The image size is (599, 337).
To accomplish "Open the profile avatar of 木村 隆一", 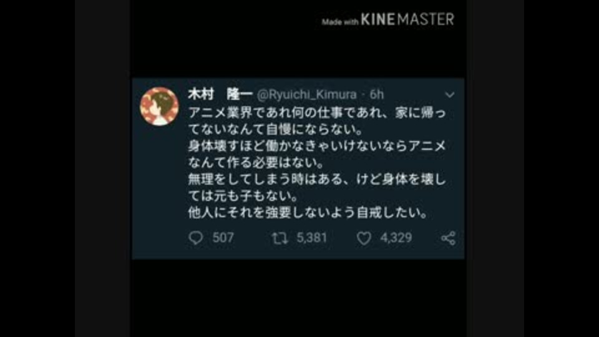I will (159, 107).
